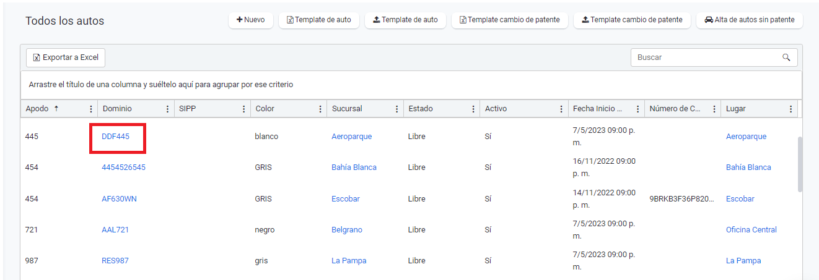Open the Dominio column three-dot menu

click(167, 109)
